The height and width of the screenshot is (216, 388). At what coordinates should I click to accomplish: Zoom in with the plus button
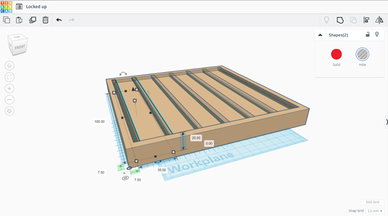click(9, 89)
